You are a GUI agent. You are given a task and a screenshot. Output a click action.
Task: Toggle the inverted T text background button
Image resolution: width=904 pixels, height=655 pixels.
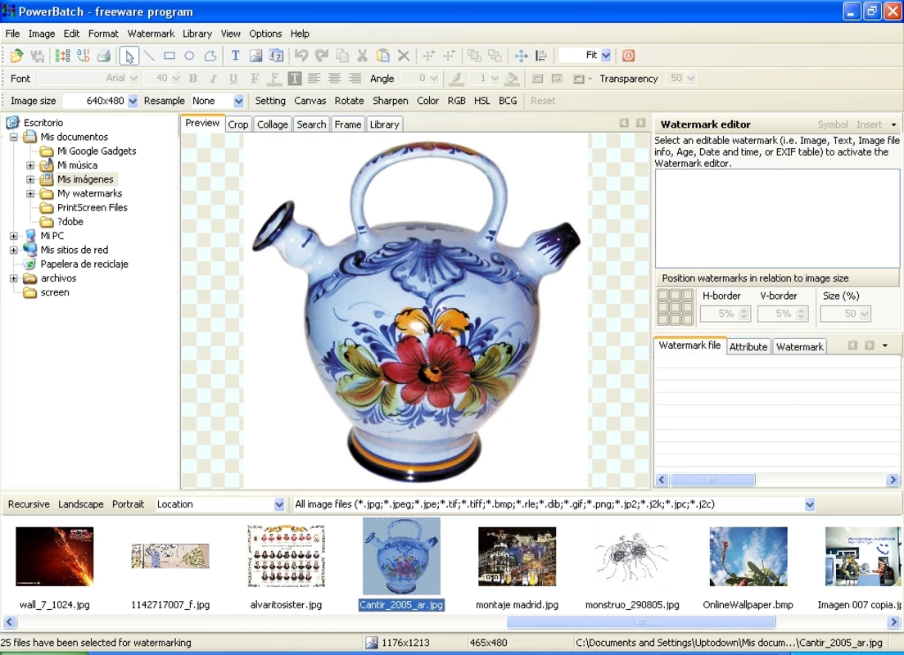coord(295,79)
